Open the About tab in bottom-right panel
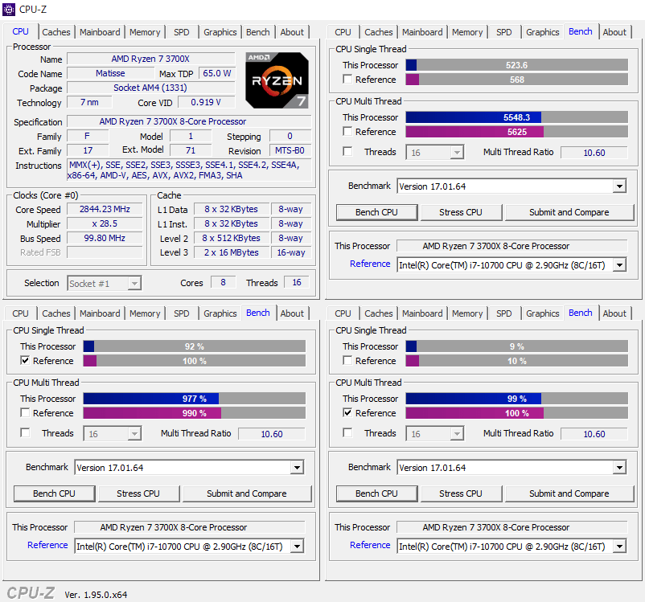This screenshot has width=645, height=602. 614,313
